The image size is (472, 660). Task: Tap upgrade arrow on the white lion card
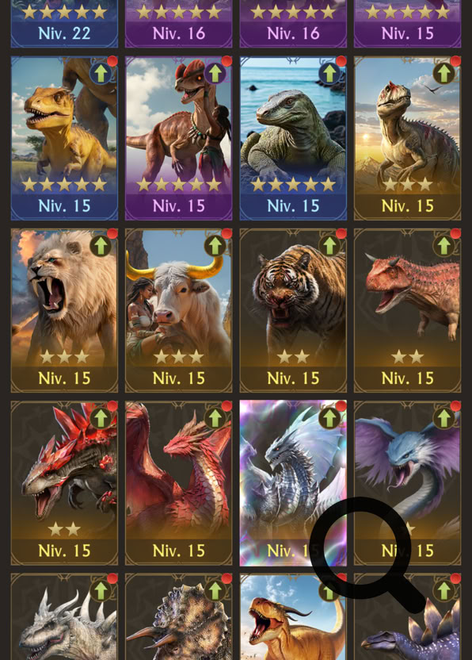tap(101, 246)
